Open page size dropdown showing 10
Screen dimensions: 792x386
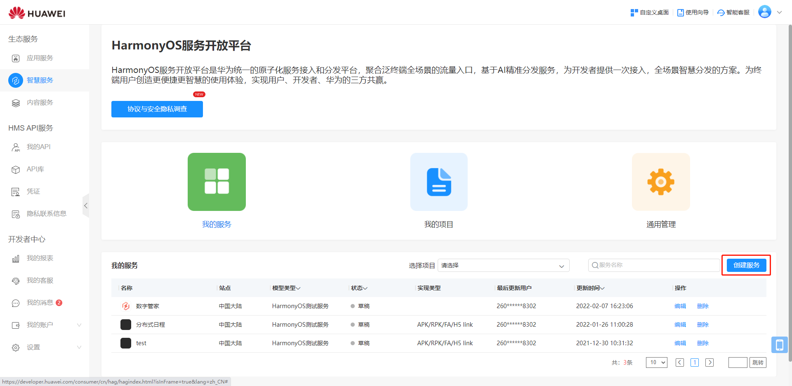(x=657, y=363)
